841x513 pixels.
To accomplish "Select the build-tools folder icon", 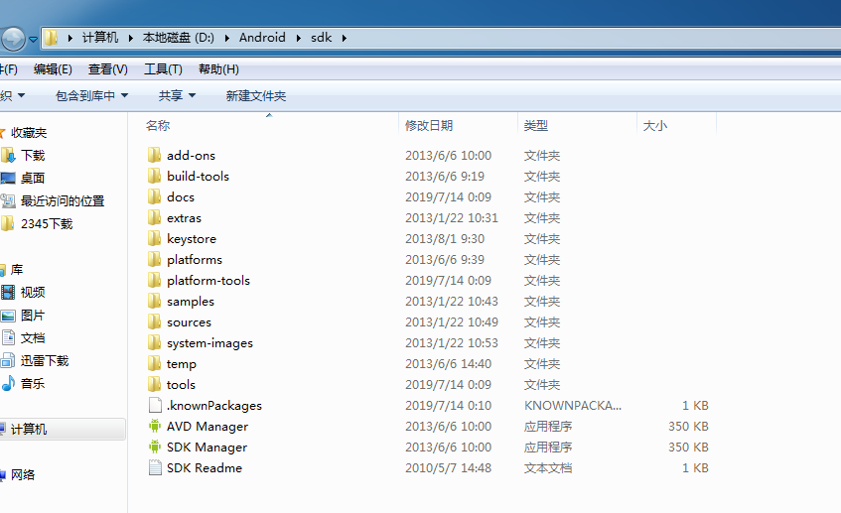I will coord(155,177).
